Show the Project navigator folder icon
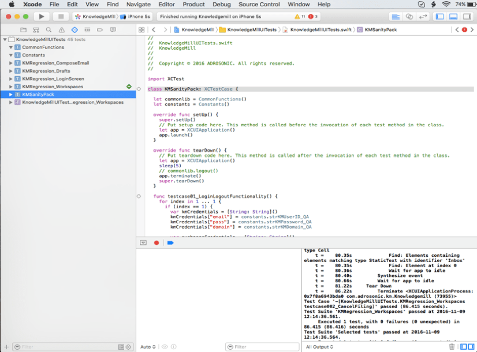This screenshot has width=477, height=352. 24,30
